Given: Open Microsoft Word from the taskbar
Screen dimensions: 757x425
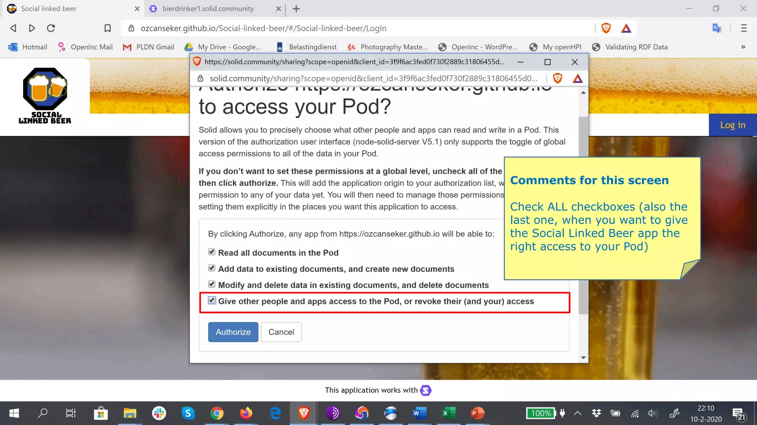Looking at the screenshot, I should point(420,413).
